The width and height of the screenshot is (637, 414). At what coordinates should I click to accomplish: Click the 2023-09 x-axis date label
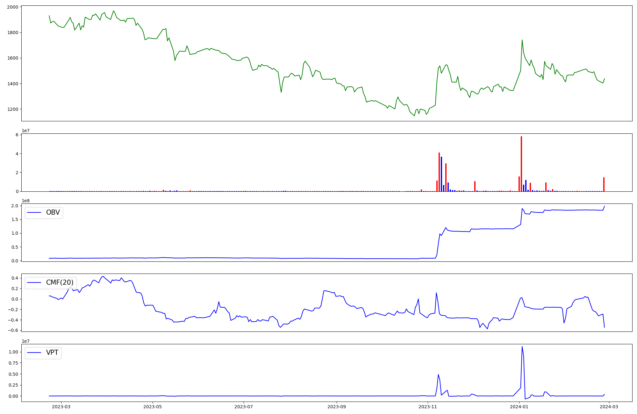click(x=336, y=407)
